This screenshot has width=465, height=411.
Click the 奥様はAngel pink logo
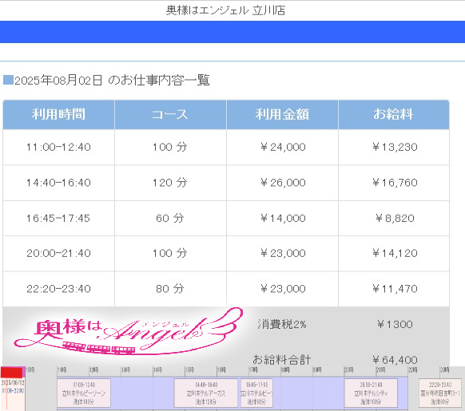tap(129, 332)
